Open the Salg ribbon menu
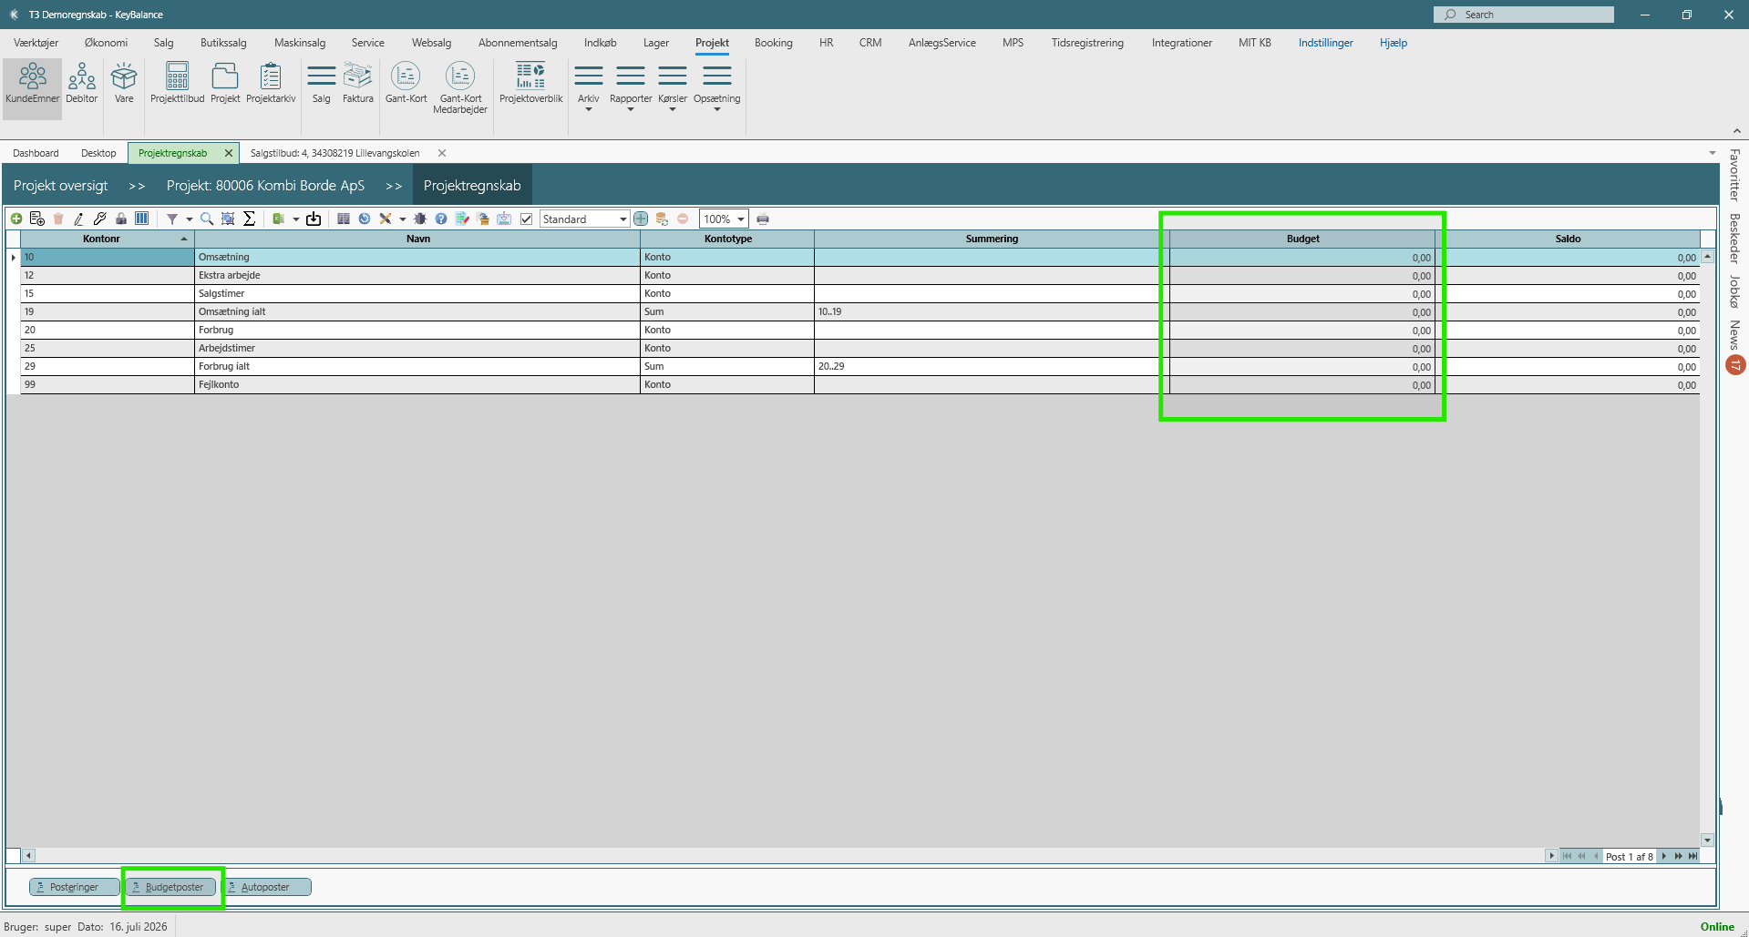The width and height of the screenshot is (1749, 937). pos(322,84)
